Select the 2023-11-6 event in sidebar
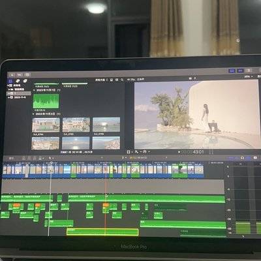 (20, 97)
